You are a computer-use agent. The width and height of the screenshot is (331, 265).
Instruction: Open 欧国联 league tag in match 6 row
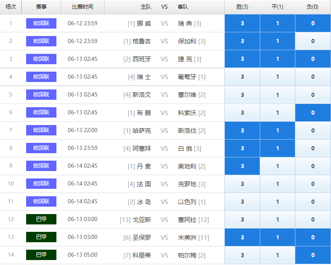coord(41,112)
